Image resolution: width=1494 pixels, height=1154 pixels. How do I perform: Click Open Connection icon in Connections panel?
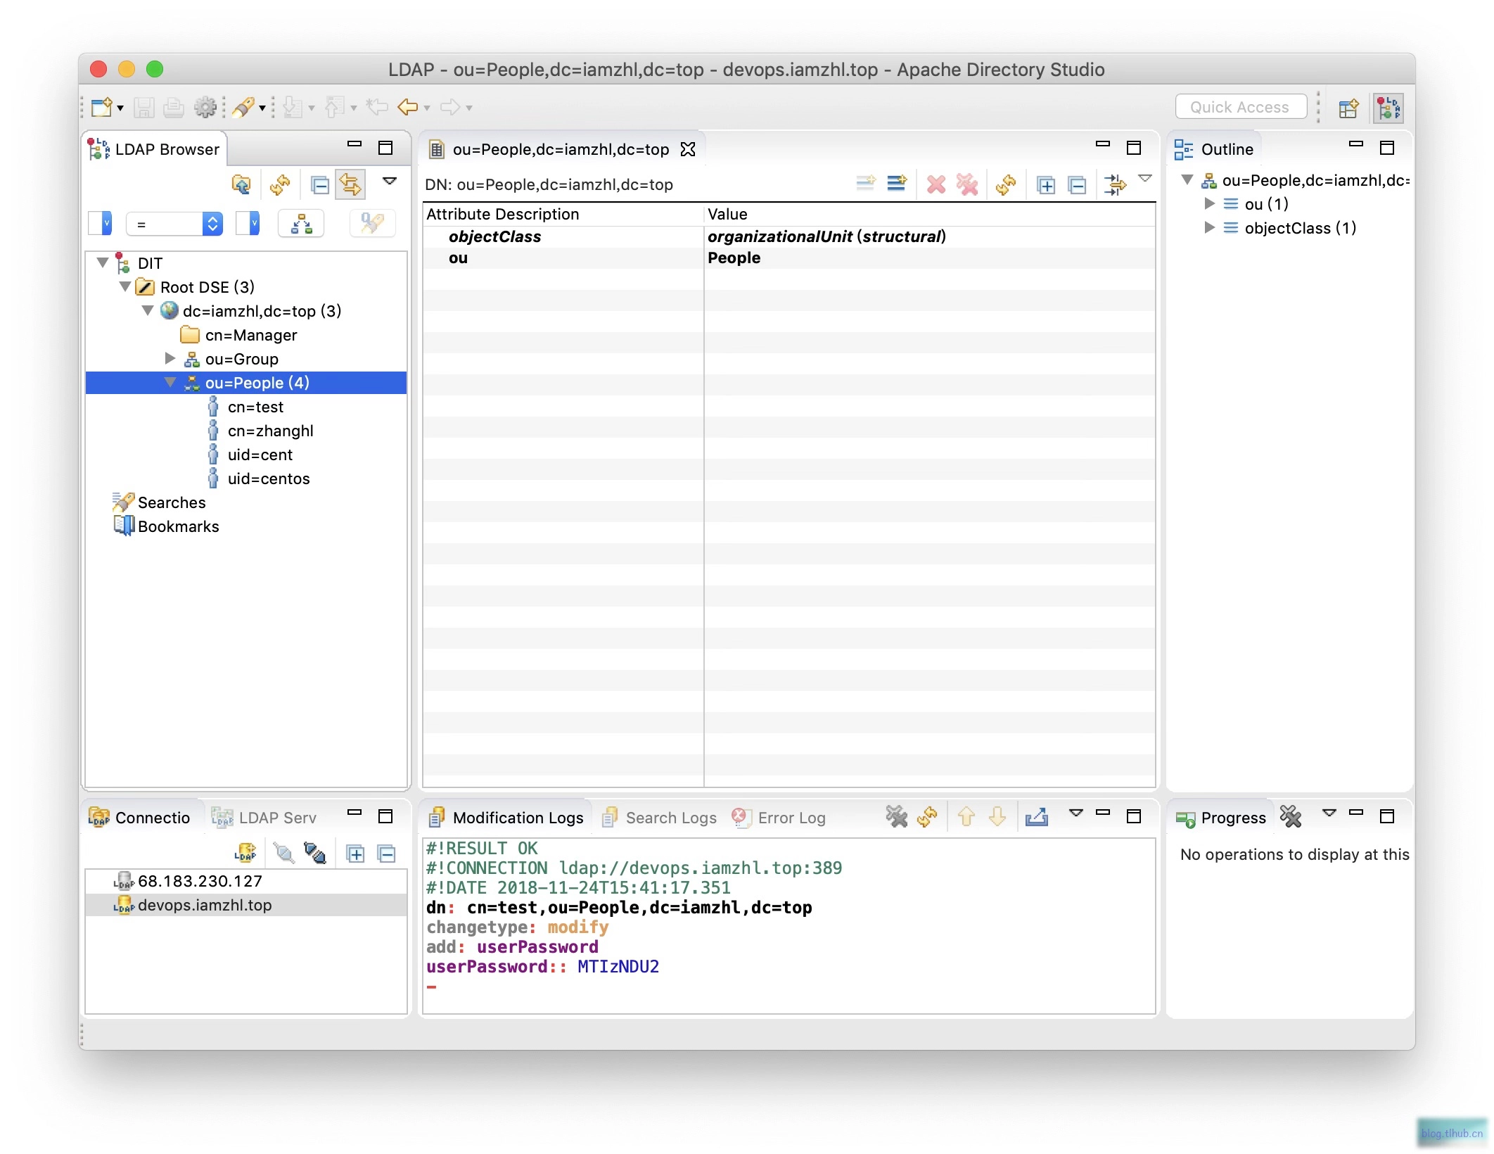tap(284, 854)
